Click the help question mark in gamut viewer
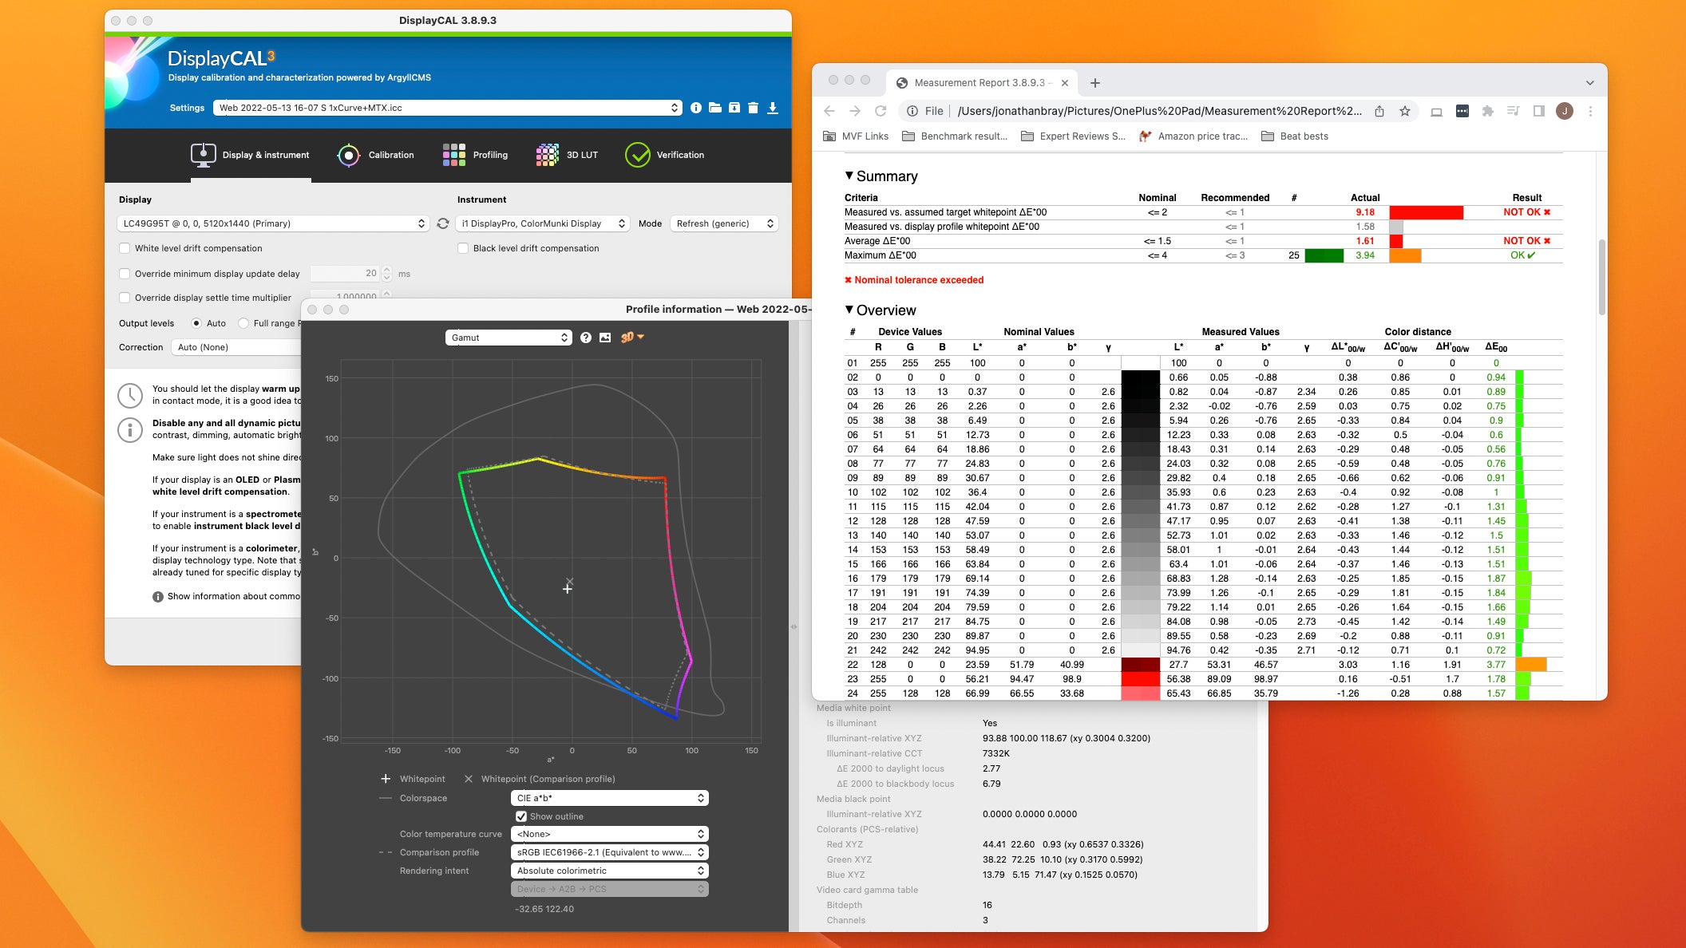 [586, 338]
